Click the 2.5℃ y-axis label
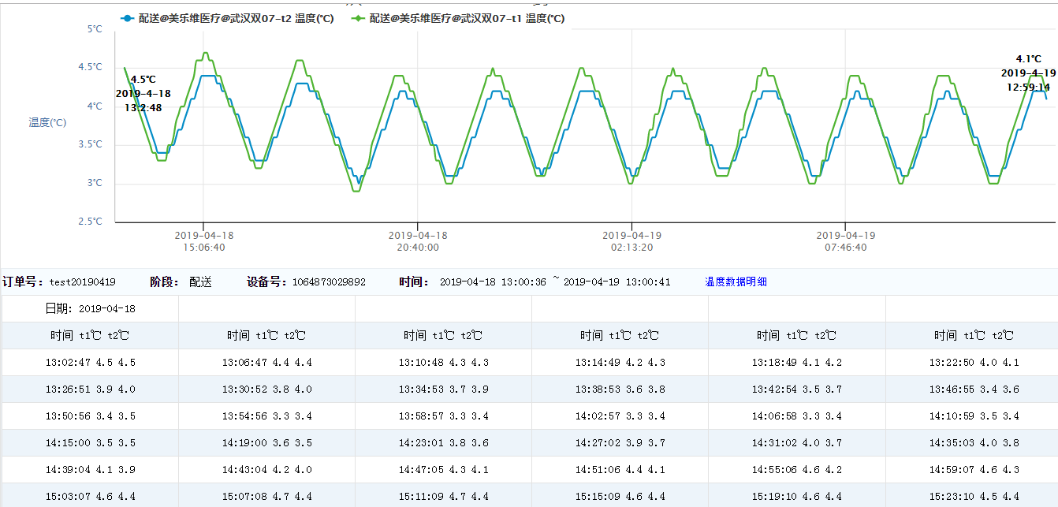This screenshot has width=1058, height=507. [90, 222]
